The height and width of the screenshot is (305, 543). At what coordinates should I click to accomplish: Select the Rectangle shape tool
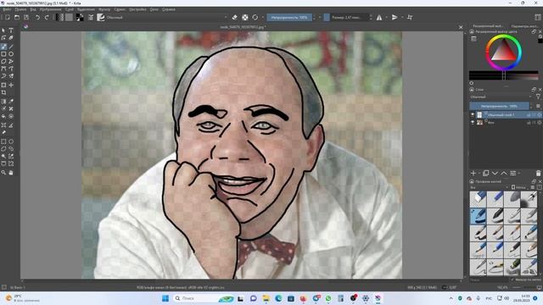[x=3, y=54]
